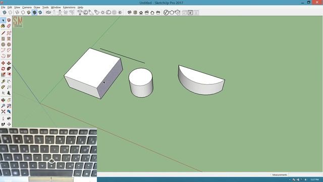Choose the Freehand drawing tool
The width and height of the screenshot is (323, 182).
pos(9,33)
